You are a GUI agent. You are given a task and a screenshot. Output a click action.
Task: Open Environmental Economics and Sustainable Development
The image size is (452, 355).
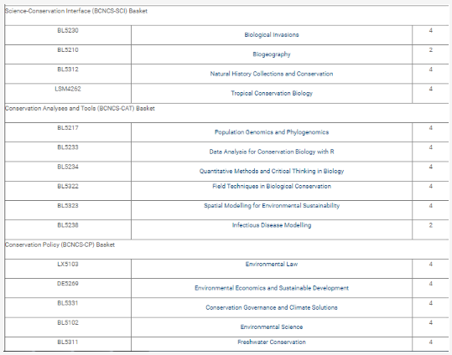[x=272, y=288]
